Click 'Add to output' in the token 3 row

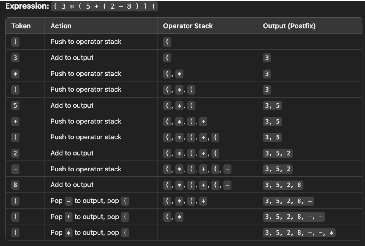click(x=72, y=58)
